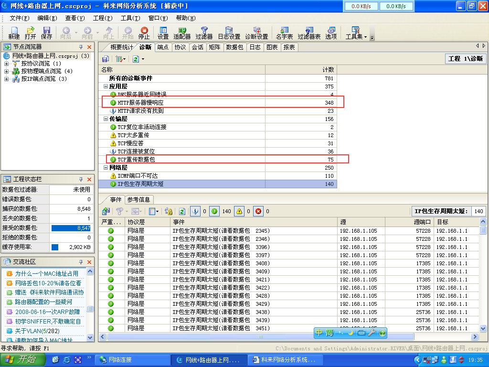Toggle the red error-level event filter
489x367 pixels.
(x=258, y=211)
